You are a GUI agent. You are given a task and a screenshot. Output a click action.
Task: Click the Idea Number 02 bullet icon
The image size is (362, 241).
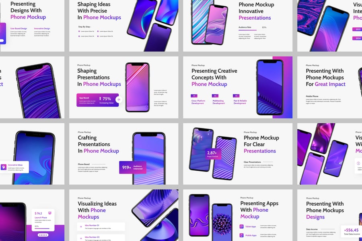pyautogui.click(x=81, y=238)
